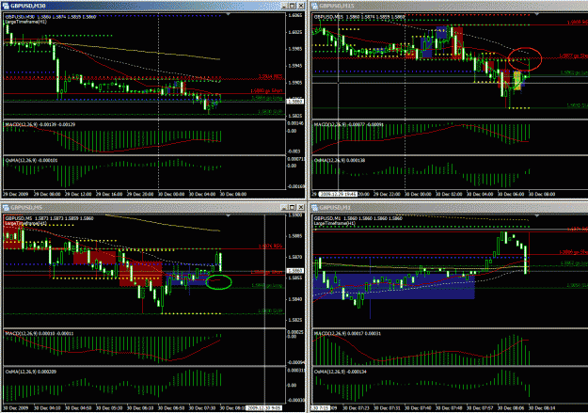Image resolution: width=588 pixels, height=413 pixels.
Task: Click 1.5945 tick on M30 price axis
Action: 295,66
